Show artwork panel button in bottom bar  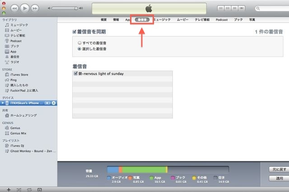coord(39,190)
